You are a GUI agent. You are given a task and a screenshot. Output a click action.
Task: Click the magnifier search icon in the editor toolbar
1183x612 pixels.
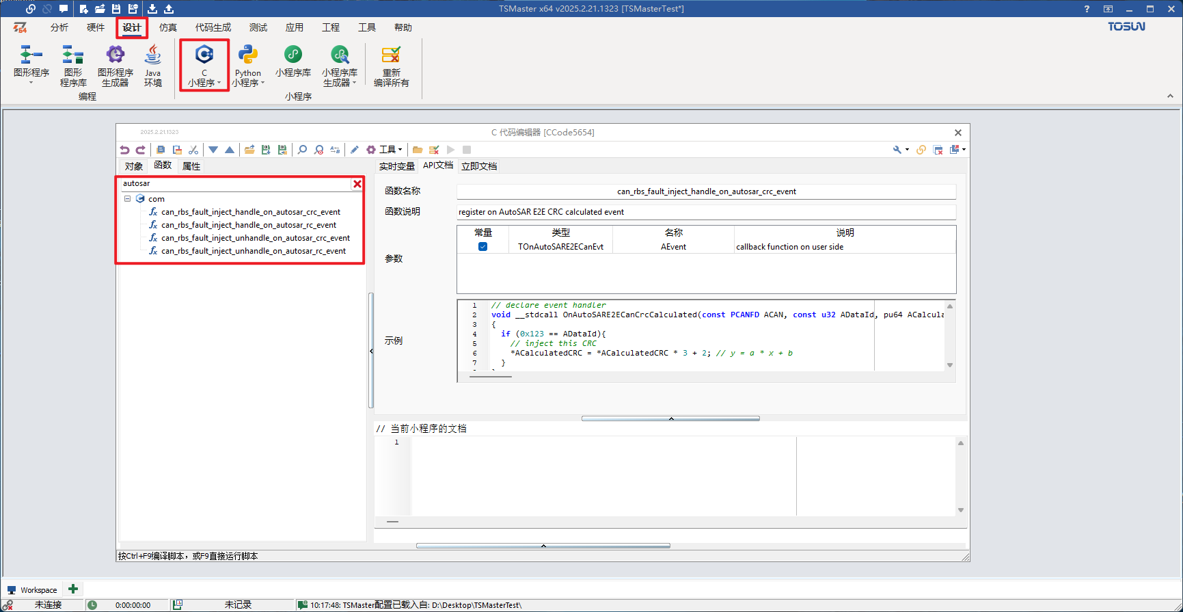[302, 150]
